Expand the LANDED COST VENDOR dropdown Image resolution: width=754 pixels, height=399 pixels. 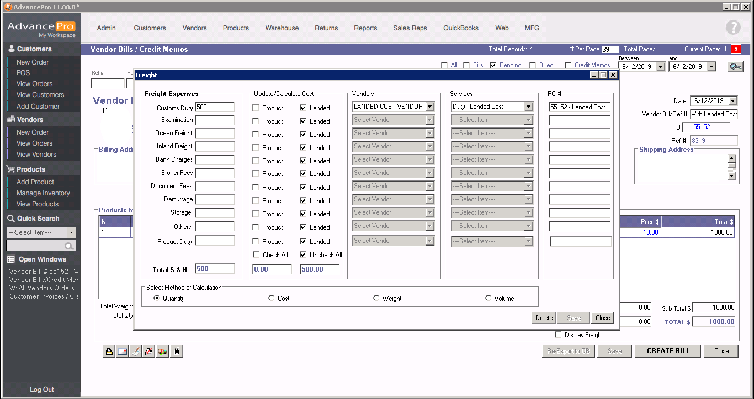(x=429, y=107)
